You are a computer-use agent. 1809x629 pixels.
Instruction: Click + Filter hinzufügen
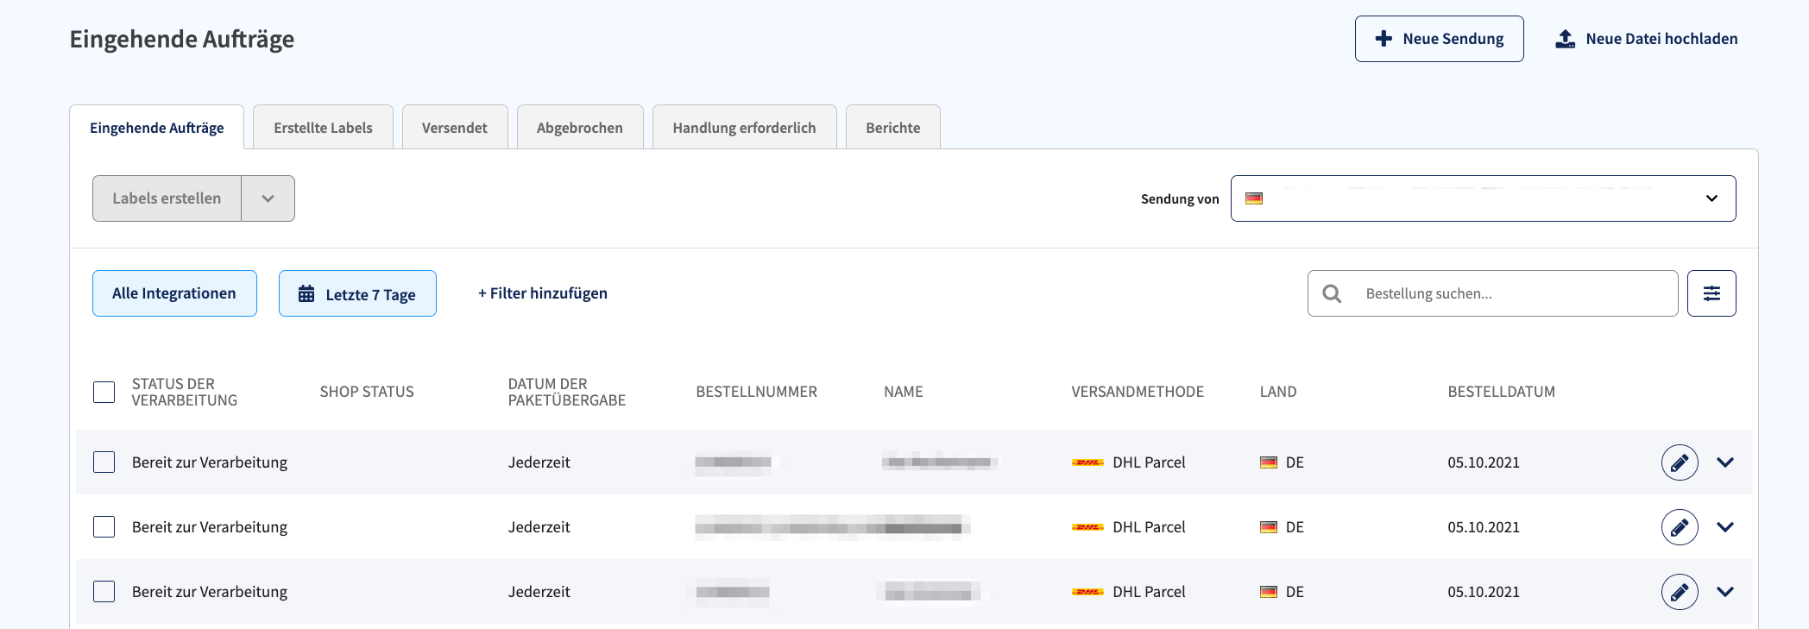point(543,293)
